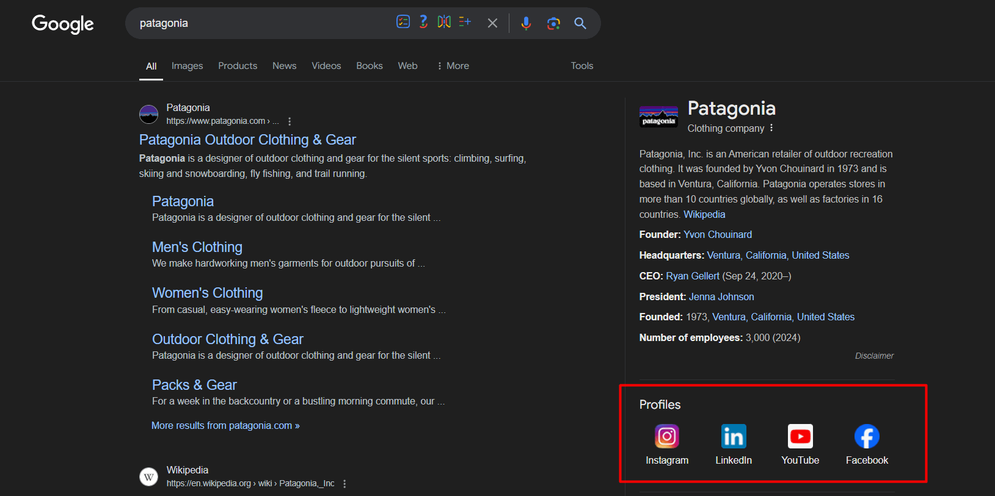Viewport: 995px width, 496px height.
Task: Click President Jenna Johnson link
Action: pos(721,297)
